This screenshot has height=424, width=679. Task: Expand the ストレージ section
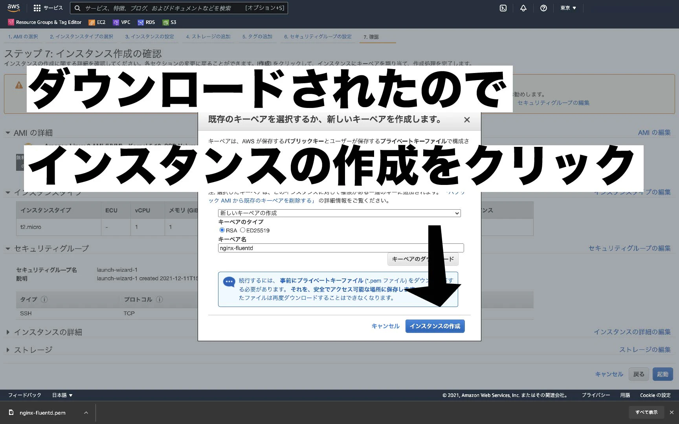pyautogui.click(x=7, y=350)
